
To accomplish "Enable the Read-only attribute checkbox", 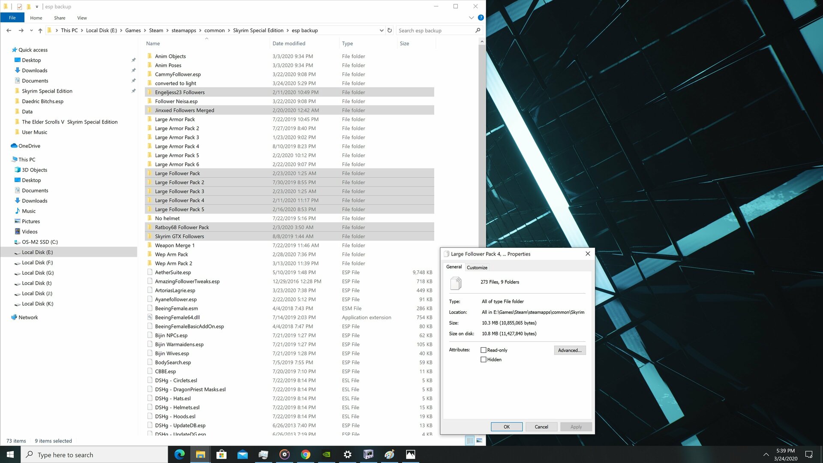I will (484, 350).
